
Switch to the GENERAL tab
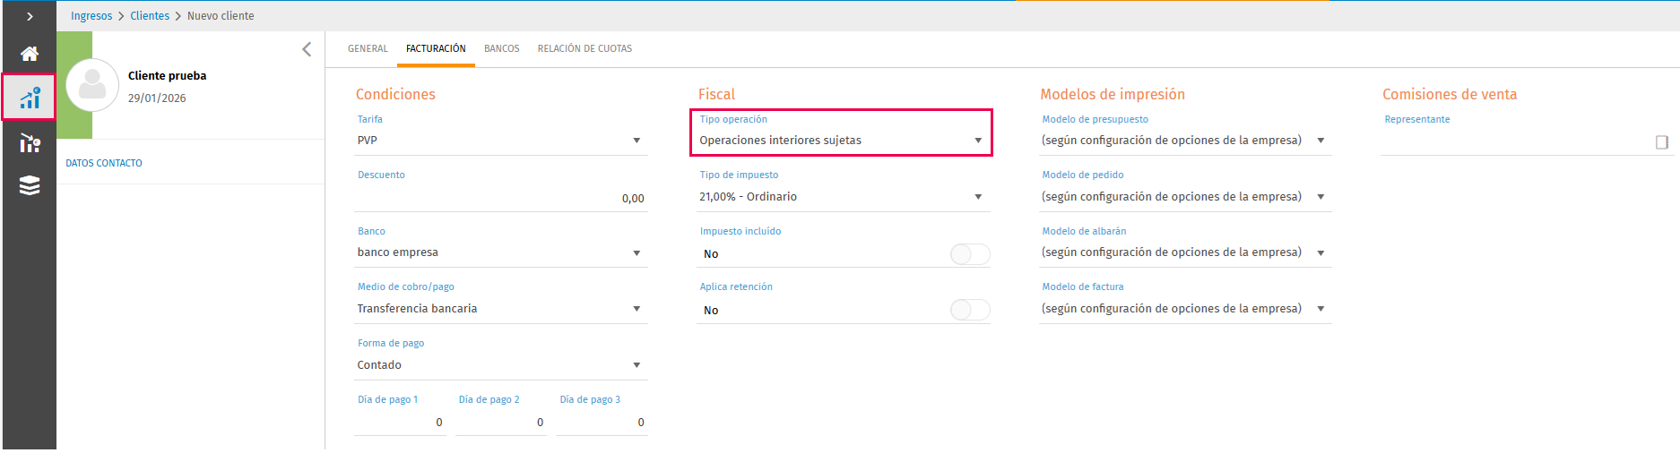[x=368, y=48]
